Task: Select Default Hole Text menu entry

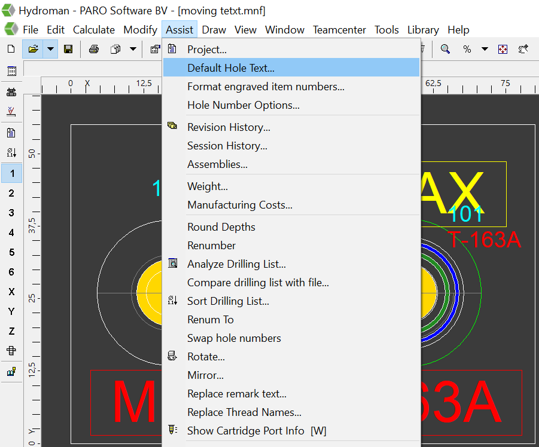Action: click(231, 68)
